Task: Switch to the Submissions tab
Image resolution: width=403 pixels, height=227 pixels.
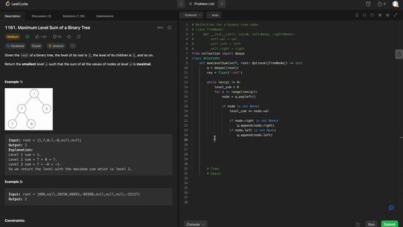Action: 105,16
